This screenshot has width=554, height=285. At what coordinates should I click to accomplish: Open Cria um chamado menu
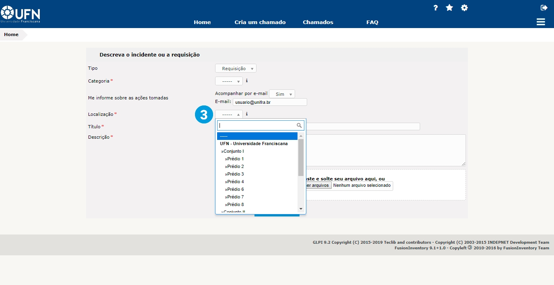pos(260,22)
